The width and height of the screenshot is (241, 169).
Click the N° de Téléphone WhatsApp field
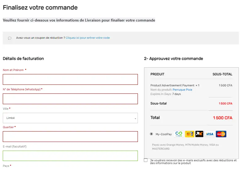[x=70, y=99]
